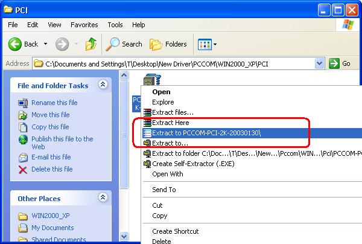
Task: Open the WIN2000_XP link in Other Places
Action: click(51, 216)
